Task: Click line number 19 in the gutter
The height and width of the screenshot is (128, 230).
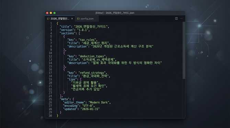Action: [50, 79]
